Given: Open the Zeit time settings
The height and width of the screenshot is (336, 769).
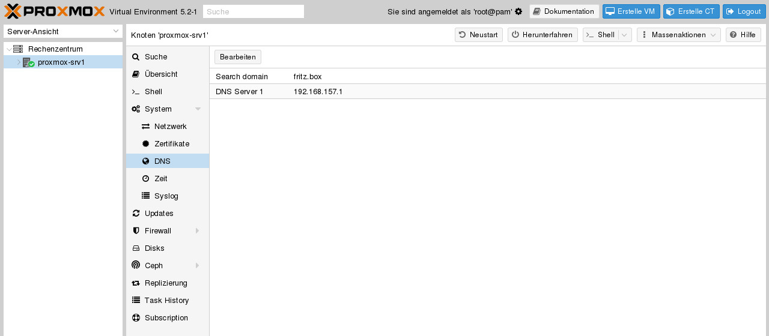Looking at the screenshot, I should tap(160, 179).
